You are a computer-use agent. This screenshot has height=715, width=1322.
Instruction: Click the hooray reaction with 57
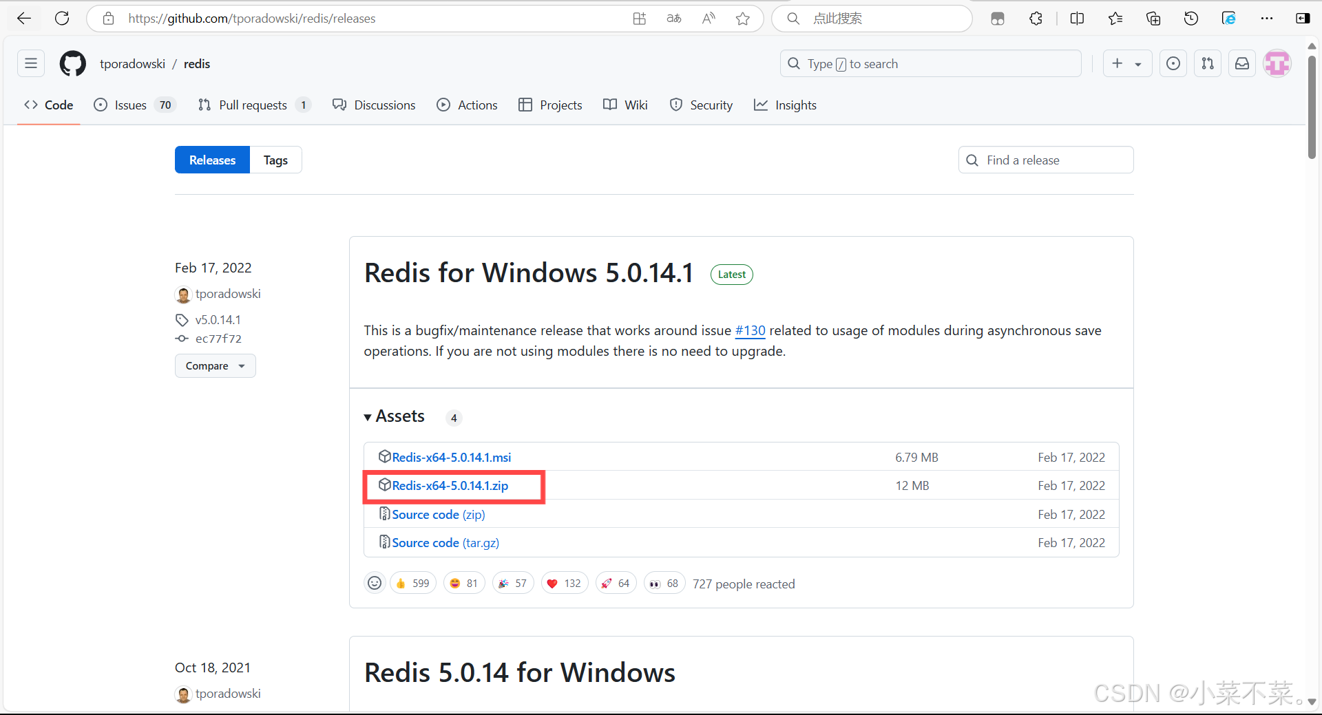(513, 584)
